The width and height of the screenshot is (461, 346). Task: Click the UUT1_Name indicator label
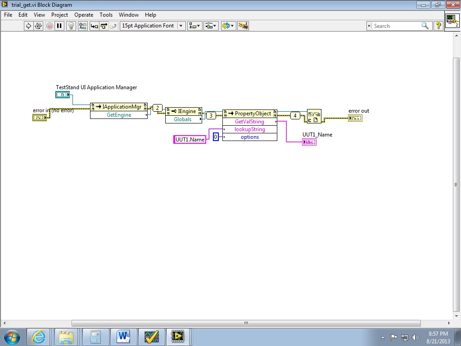click(x=317, y=135)
